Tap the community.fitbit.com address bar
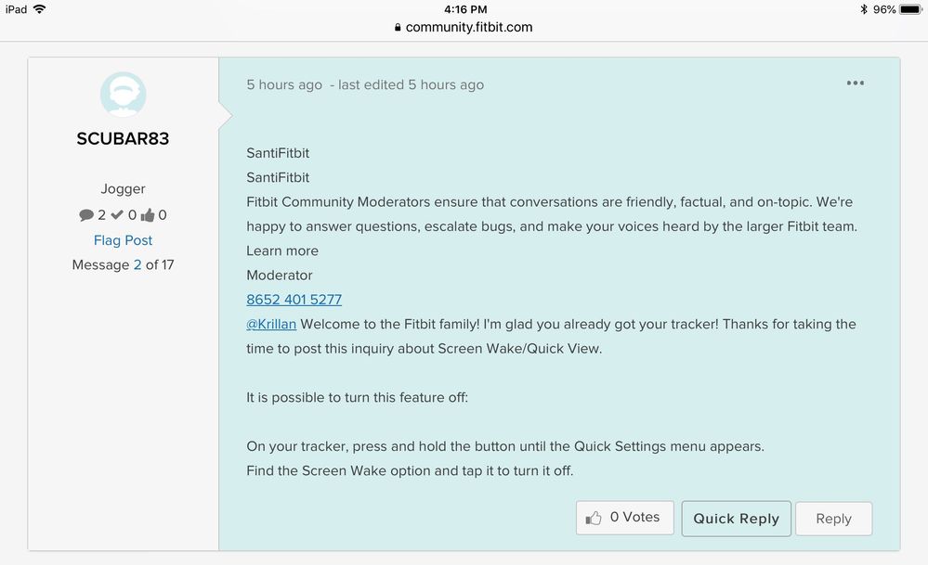928x565 pixels. 464,27
